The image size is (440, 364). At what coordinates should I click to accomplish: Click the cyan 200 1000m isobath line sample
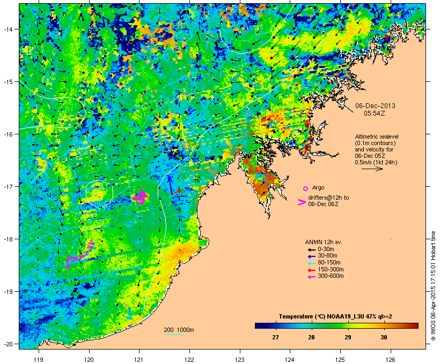[x=174, y=335]
